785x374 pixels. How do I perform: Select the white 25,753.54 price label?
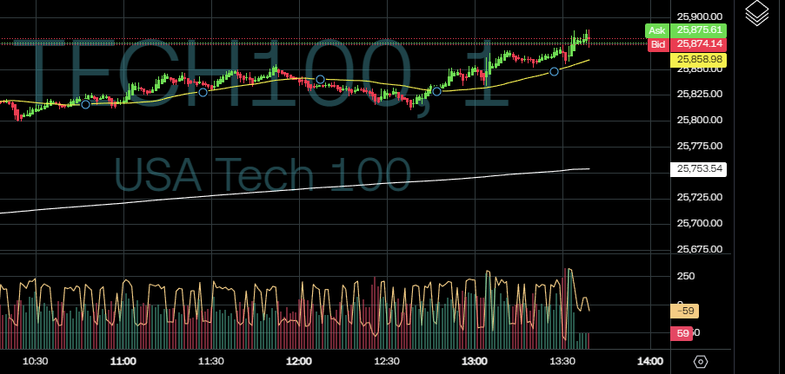point(699,168)
